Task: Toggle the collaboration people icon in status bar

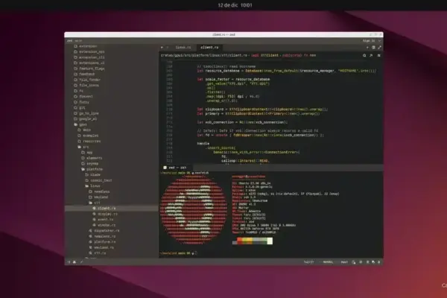Action: (74, 261)
